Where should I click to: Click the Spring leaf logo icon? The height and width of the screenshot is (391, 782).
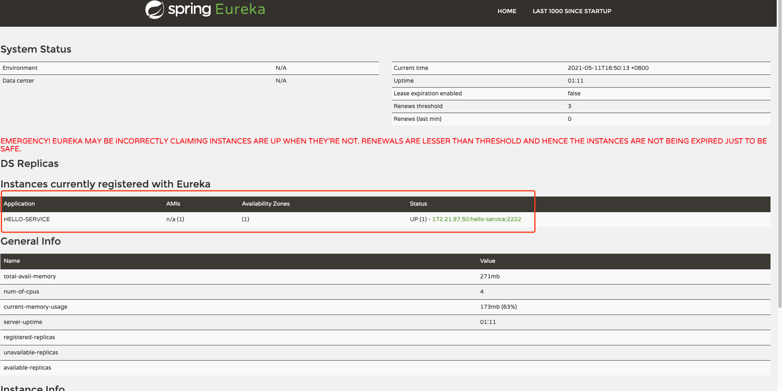(154, 9)
